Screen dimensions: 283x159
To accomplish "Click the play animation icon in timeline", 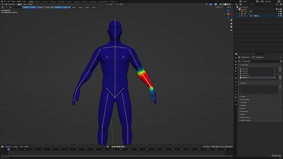I will pyautogui.click(x=119, y=147).
